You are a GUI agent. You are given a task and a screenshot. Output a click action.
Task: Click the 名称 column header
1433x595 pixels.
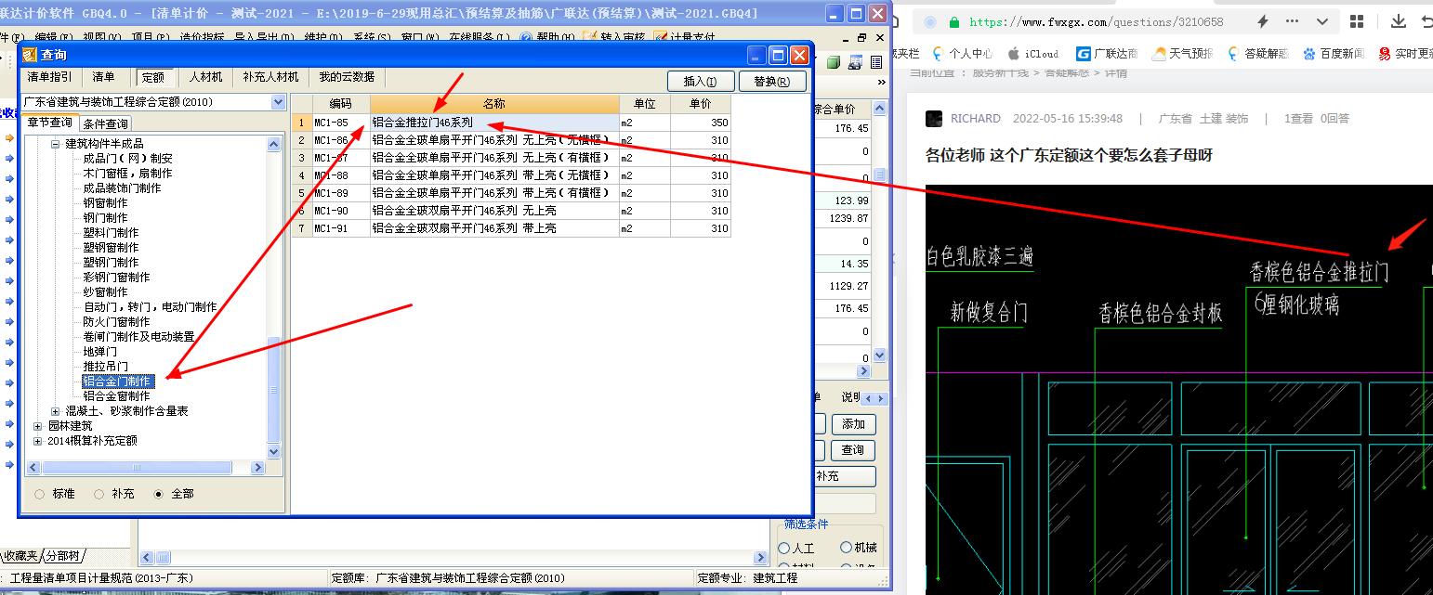click(x=494, y=104)
